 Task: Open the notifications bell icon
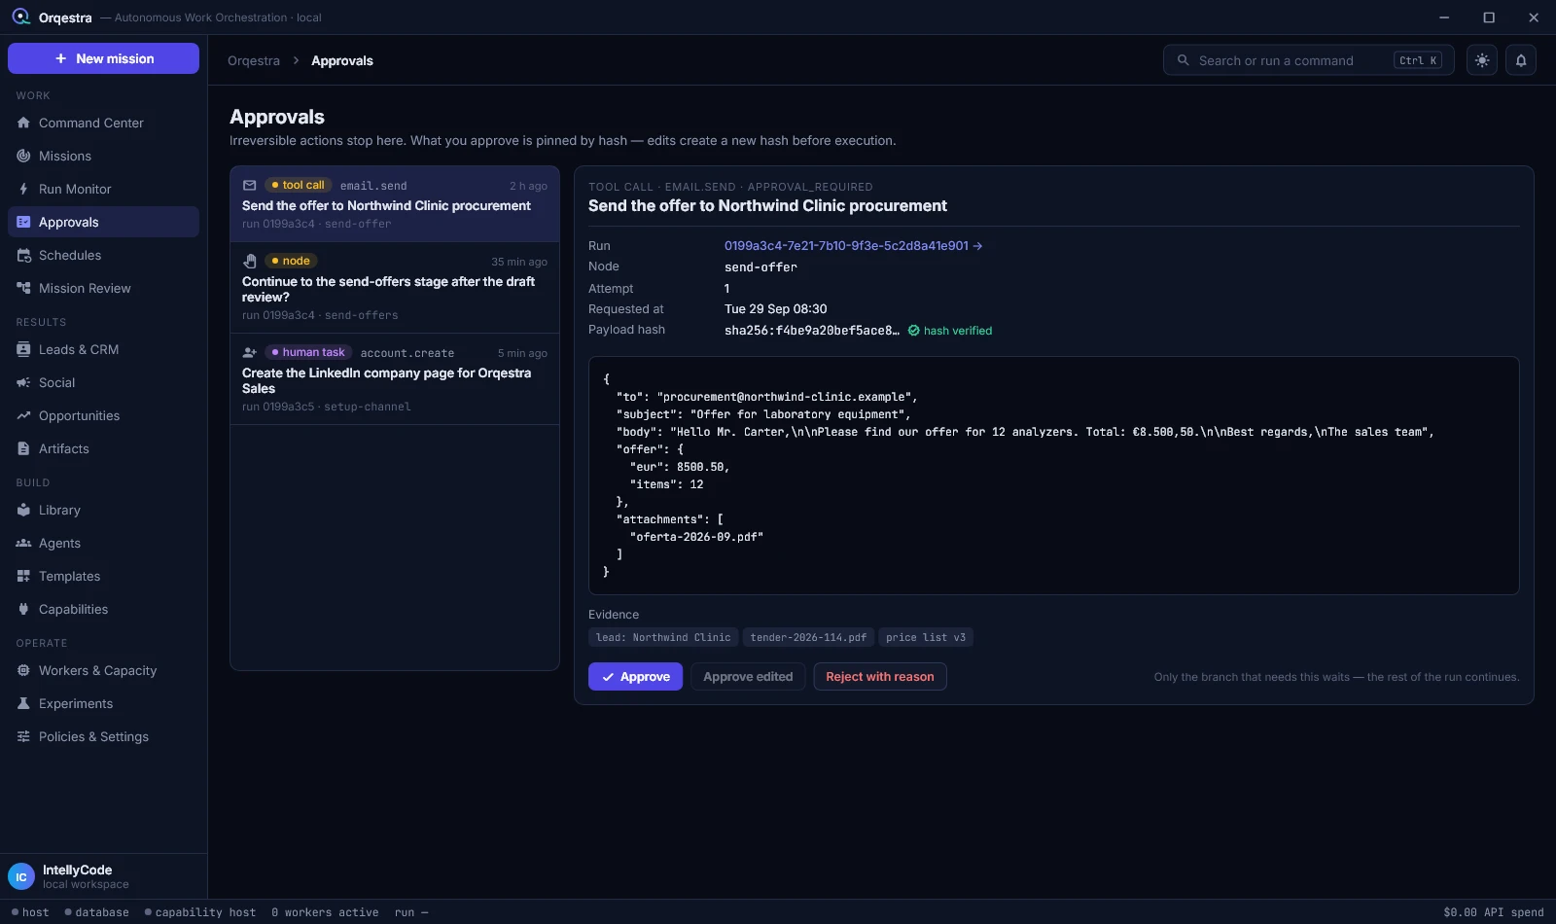(x=1521, y=60)
